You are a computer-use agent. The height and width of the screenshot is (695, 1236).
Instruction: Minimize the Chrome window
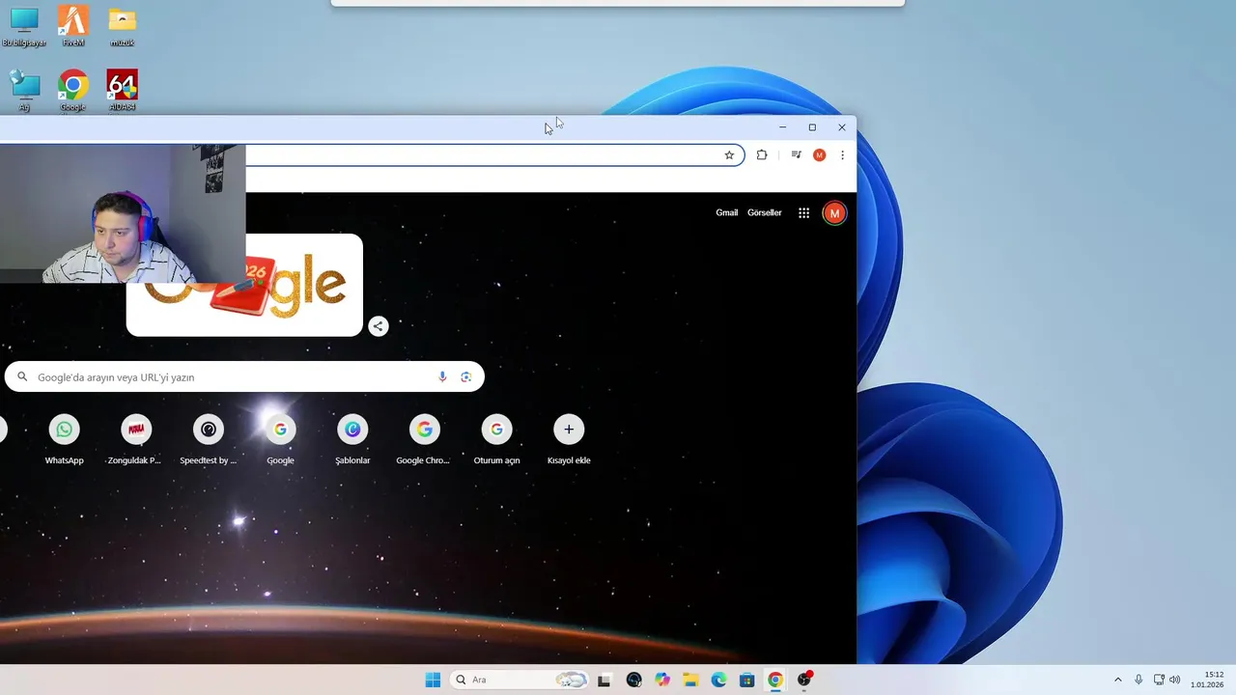pos(782,127)
